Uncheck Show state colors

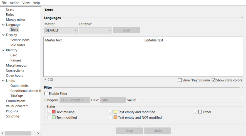(213, 80)
